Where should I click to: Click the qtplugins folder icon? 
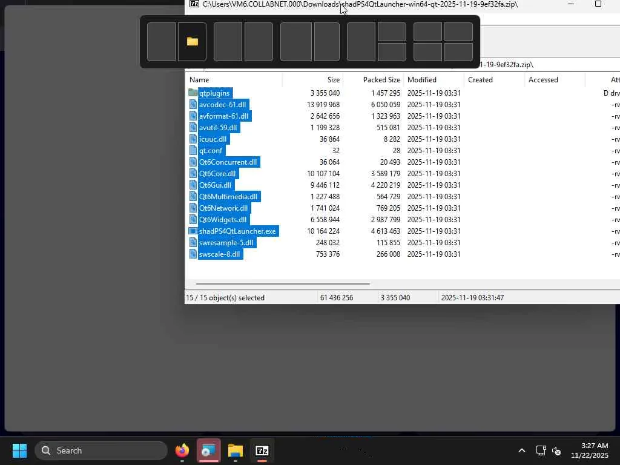[x=193, y=93]
